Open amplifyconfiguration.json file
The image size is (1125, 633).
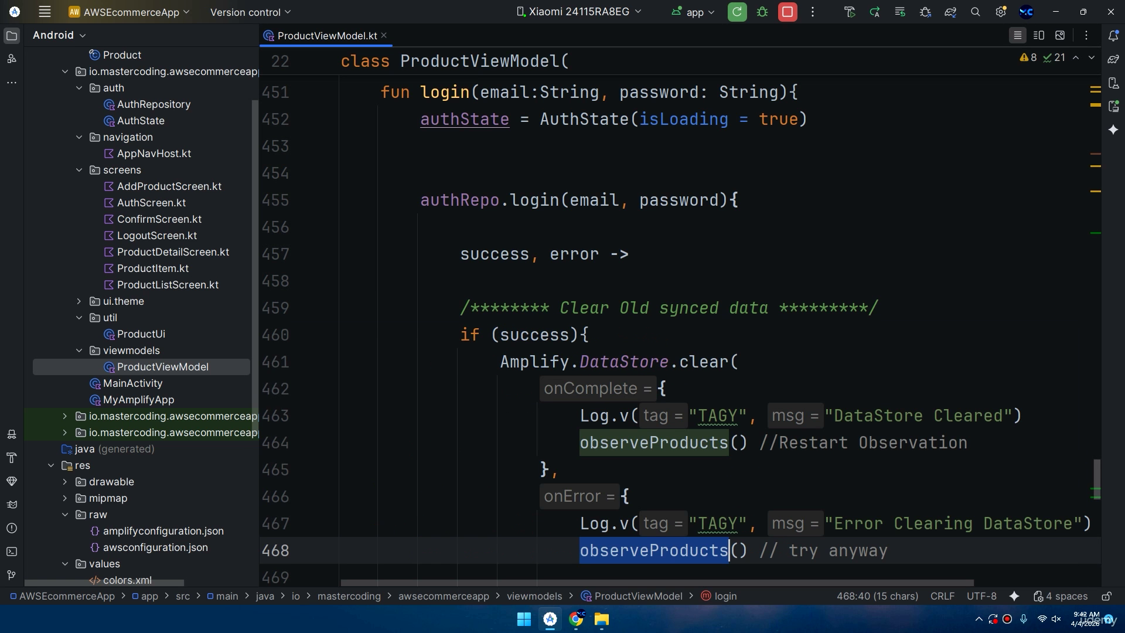click(x=163, y=531)
